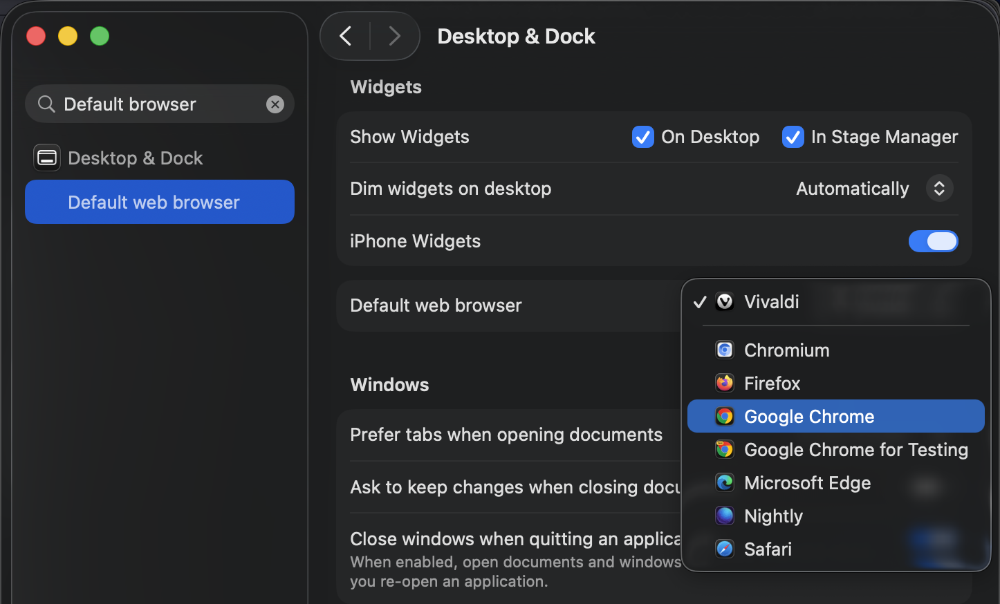Click the Safari icon in the list

coord(724,549)
